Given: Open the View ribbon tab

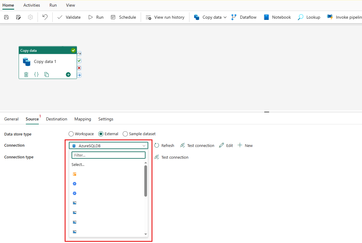Looking at the screenshot, I should tap(71, 5).
